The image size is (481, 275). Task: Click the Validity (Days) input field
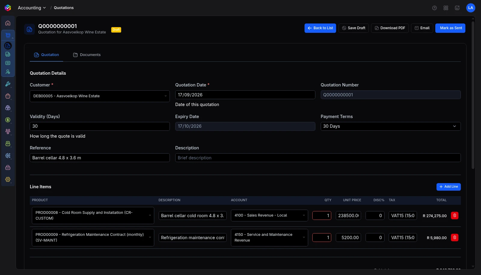click(x=100, y=126)
